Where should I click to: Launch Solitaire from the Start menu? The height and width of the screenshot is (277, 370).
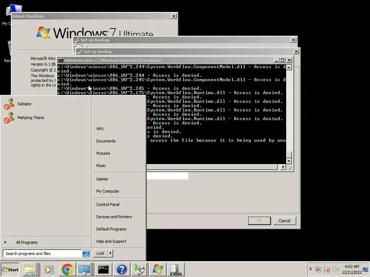45,104
